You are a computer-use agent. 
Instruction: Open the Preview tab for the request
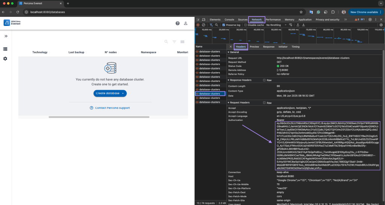(255, 47)
